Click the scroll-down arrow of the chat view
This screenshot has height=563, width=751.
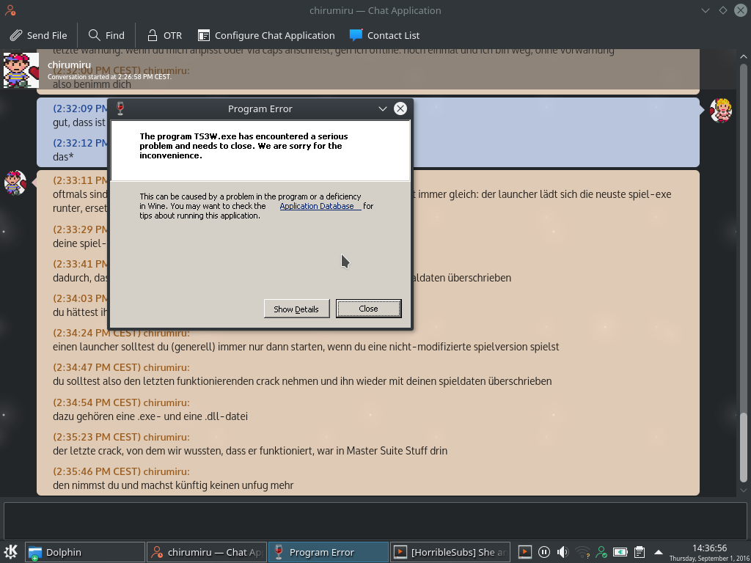743,490
